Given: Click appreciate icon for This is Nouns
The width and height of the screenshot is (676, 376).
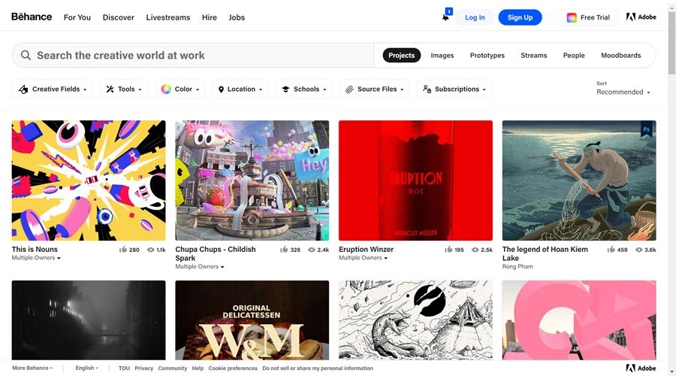Looking at the screenshot, I should tap(123, 250).
